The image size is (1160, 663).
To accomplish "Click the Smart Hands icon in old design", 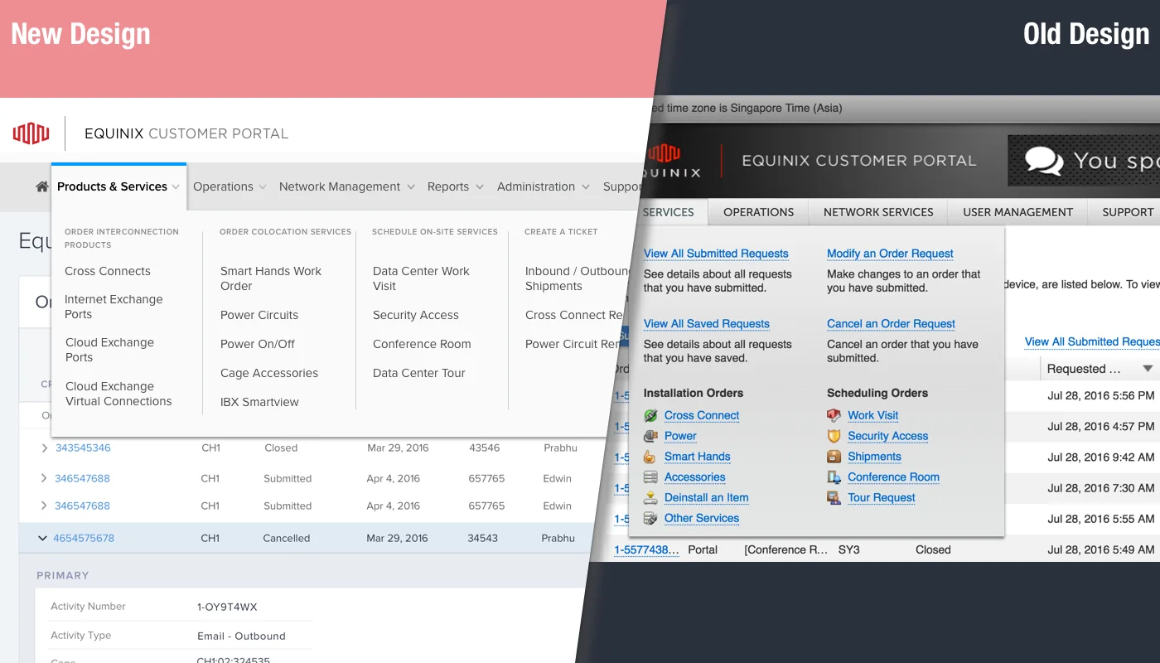I will tap(650, 457).
